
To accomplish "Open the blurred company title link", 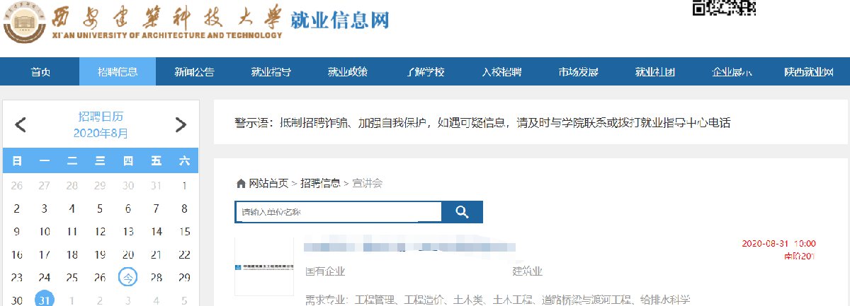I will tap(409, 247).
